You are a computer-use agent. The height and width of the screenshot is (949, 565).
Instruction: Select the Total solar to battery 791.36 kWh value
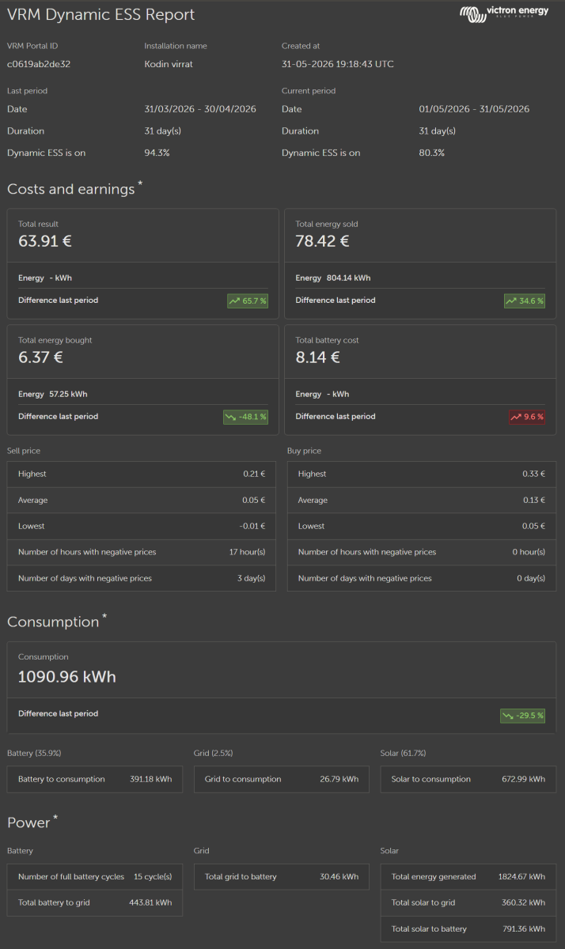pyautogui.click(x=524, y=928)
